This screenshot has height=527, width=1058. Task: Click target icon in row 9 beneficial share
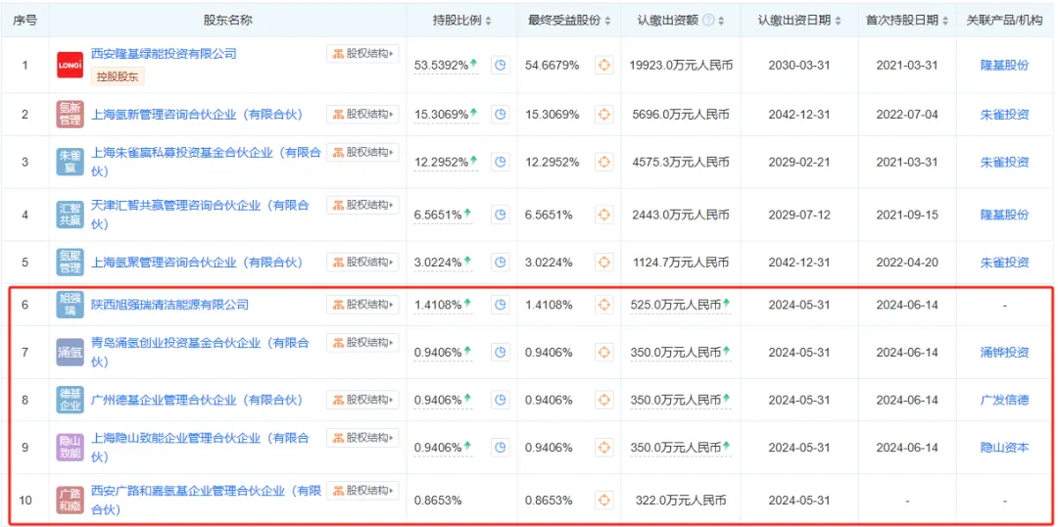point(603,448)
